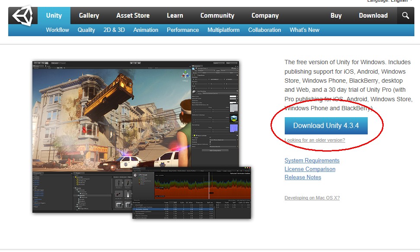420x252 pixels.
Task: Open the Company menu
Action: point(265,16)
